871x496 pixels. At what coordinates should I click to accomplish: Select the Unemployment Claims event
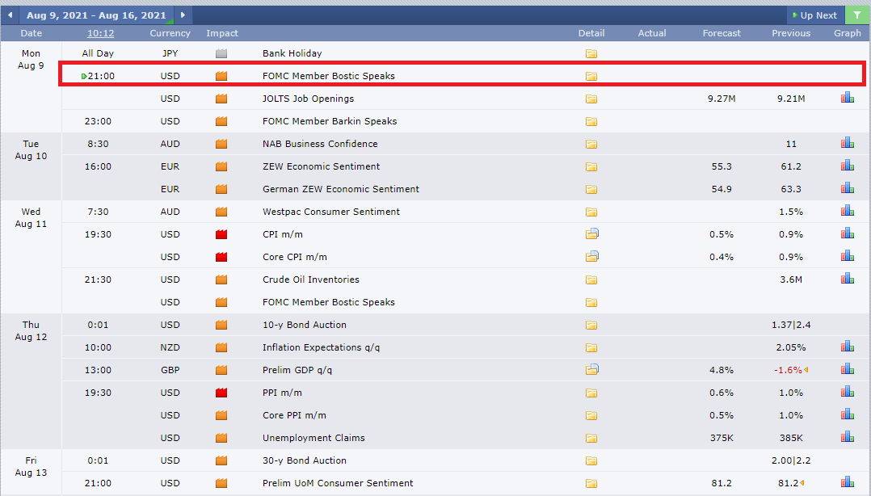[x=313, y=438]
